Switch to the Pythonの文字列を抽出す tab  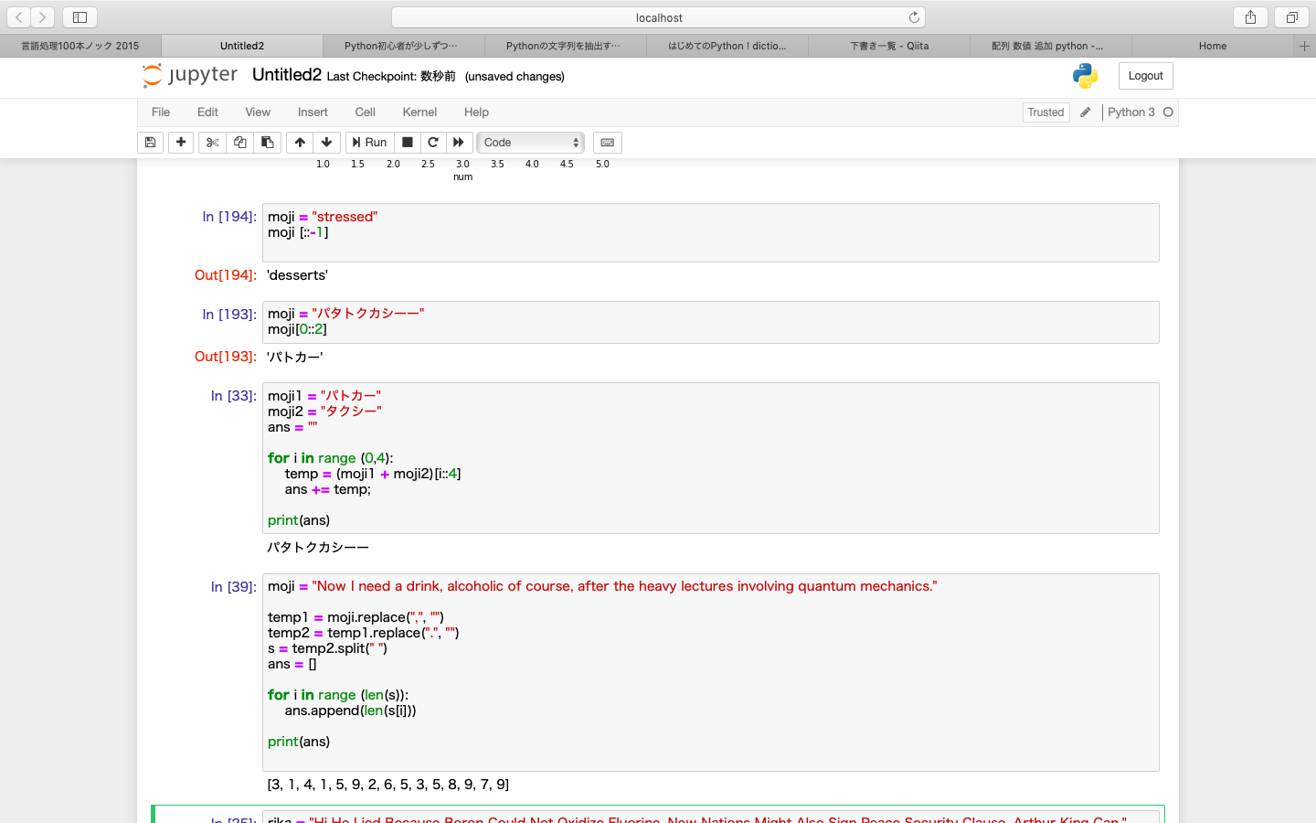click(x=566, y=46)
